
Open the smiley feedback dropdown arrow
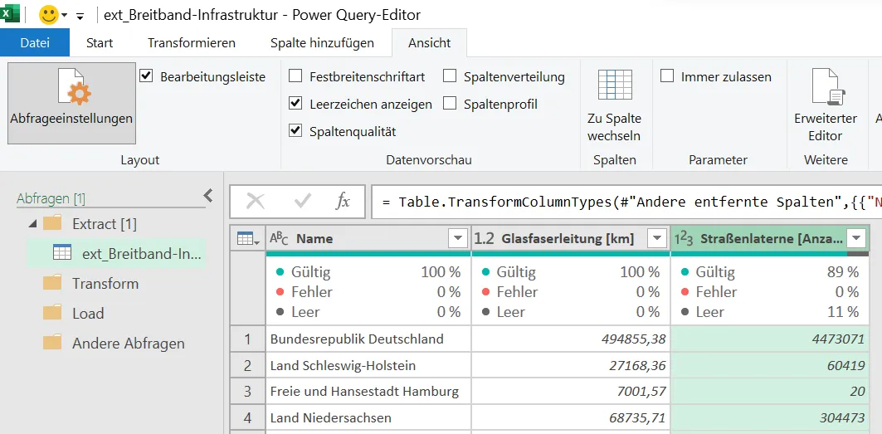pyautogui.click(x=64, y=15)
